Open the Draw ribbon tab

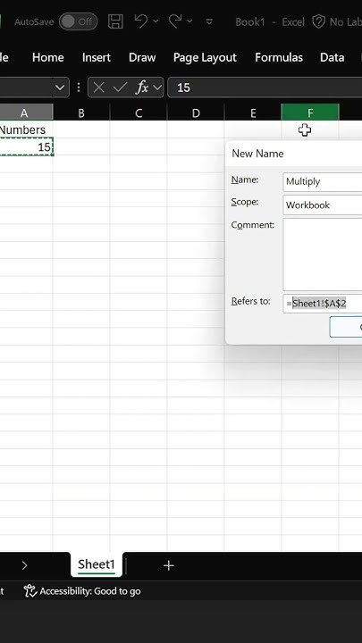tap(142, 57)
